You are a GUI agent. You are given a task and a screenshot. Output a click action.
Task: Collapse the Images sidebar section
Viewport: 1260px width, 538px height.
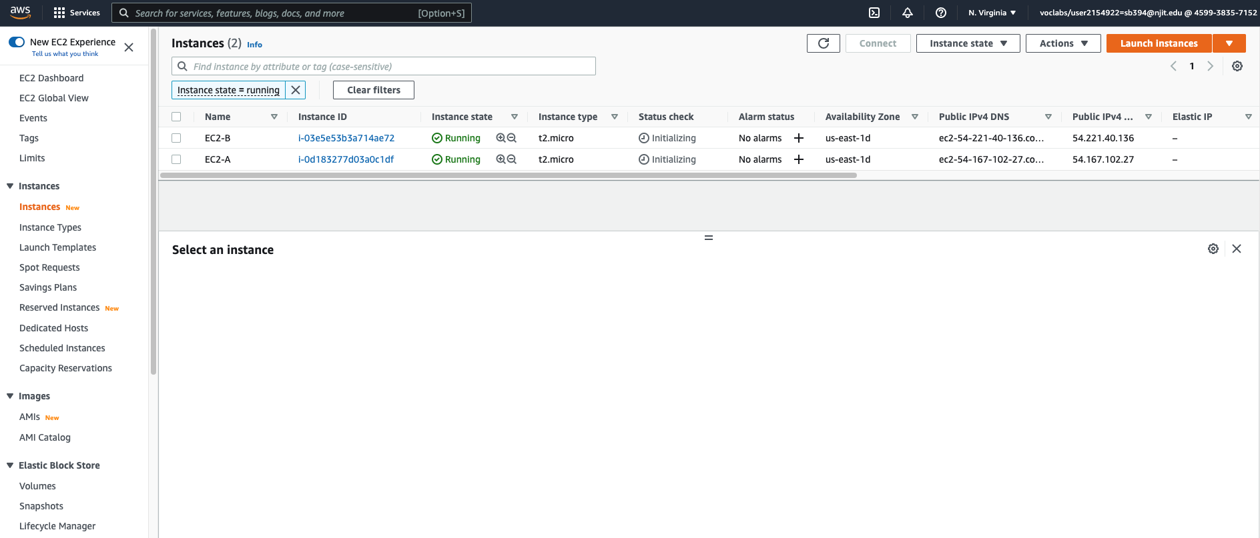point(10,396)
